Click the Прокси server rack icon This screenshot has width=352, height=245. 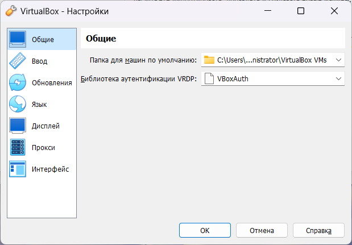pyautogui.click(x=18, y=147)
